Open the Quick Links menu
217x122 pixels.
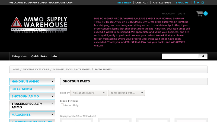tap(39, 56)
